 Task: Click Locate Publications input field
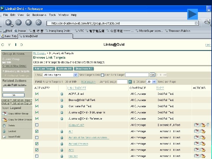pos(13,89)
